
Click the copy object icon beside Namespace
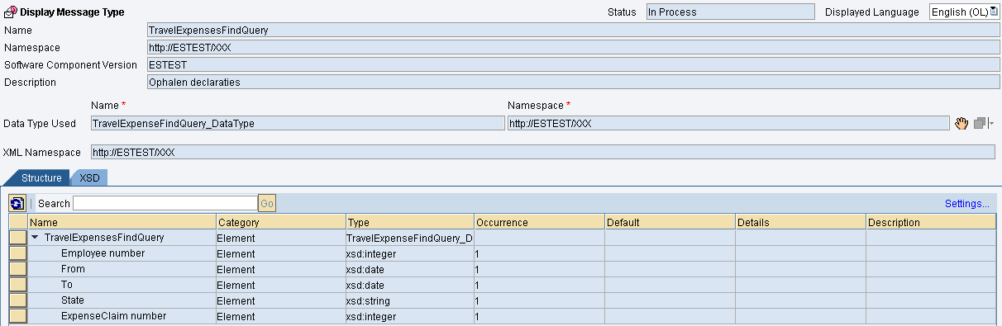coord(980,123)
